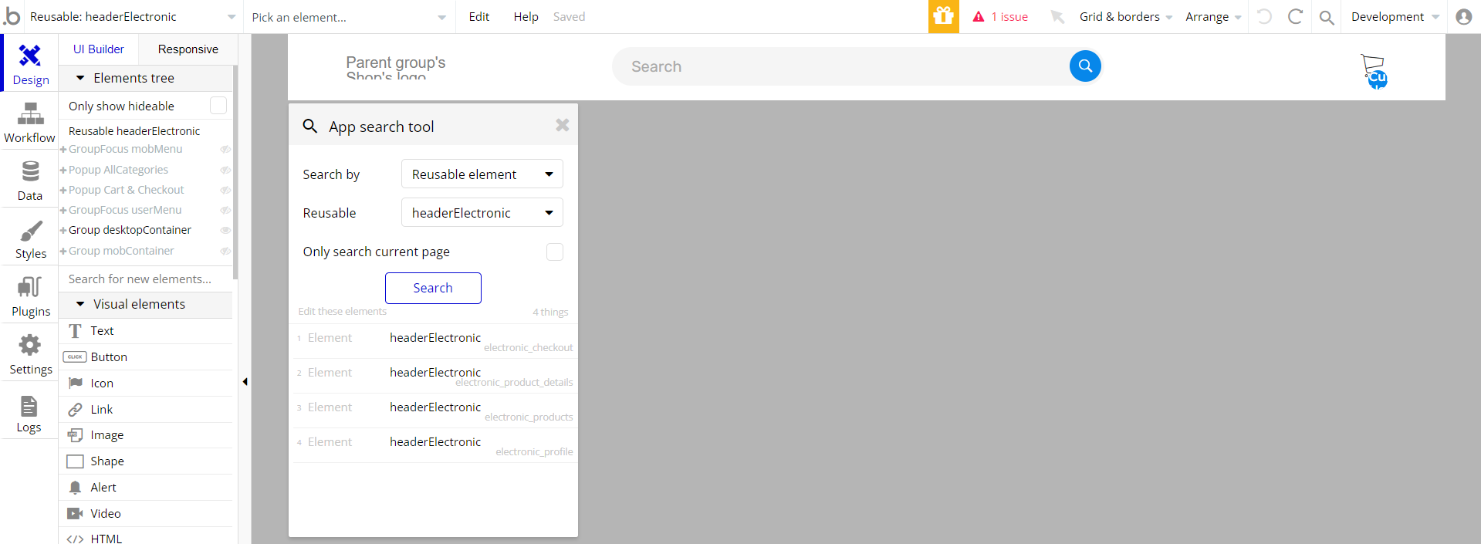Click the Search button in search tool
This screenshot has height=544, width=1481.
coord(433,288)
